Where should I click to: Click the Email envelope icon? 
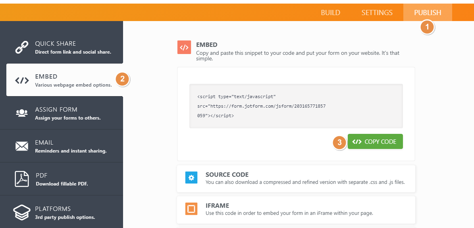click(21, 147)
